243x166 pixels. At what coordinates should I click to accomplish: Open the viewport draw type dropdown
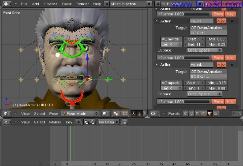(x=106, y=114)
